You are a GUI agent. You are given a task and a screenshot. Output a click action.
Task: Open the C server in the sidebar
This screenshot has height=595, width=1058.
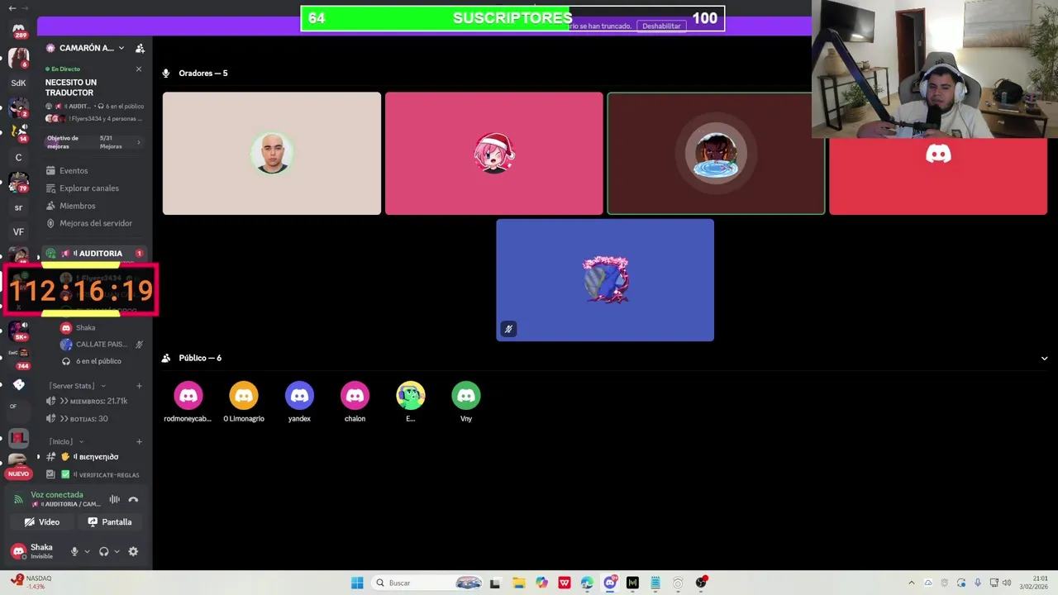18,157
